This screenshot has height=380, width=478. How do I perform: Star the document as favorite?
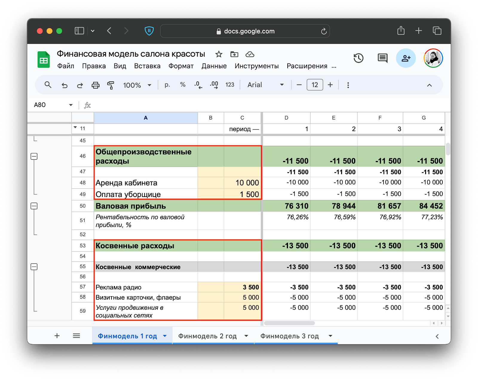pos(219,54)
